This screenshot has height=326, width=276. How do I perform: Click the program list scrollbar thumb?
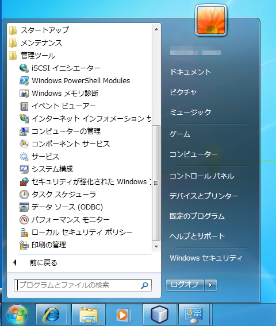point(156,183)
